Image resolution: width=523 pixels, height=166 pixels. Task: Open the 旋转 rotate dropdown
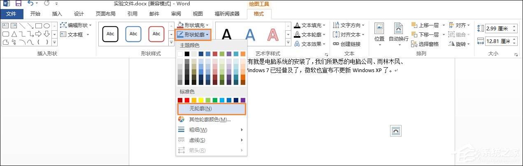click(460, 44)
